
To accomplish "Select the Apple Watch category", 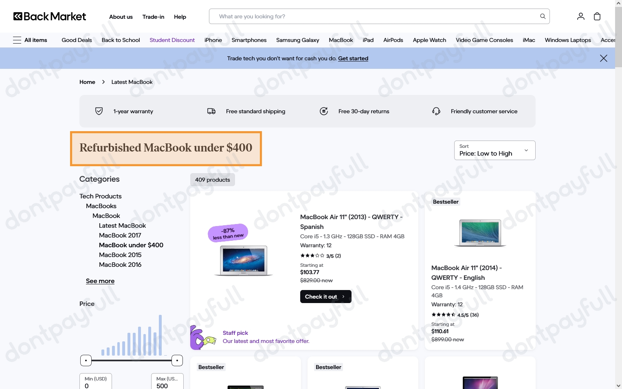I will [429, 40].
